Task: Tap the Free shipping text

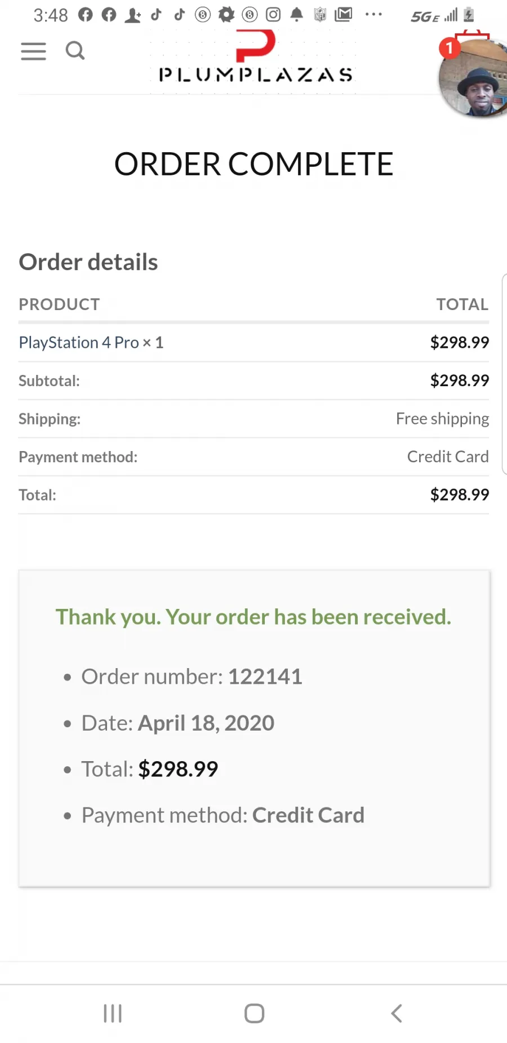Action: (x=442, y=419)
